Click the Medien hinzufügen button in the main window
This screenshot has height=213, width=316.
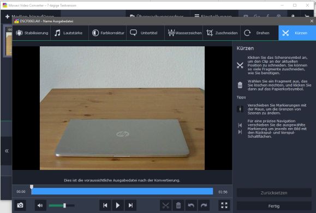pyautogui.click(x=30, y=16)
